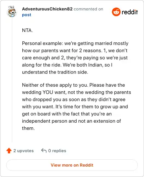Click the "independent person" text line

71,121
